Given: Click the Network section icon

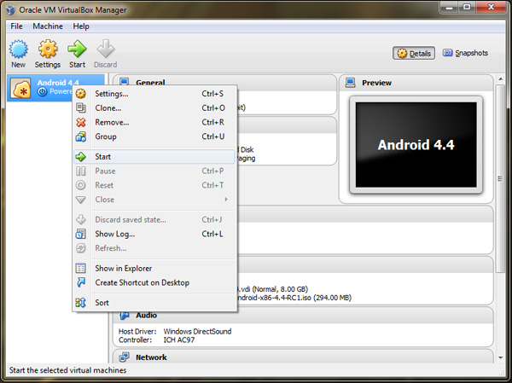Looking at the screenshot, I should [124, 357].
